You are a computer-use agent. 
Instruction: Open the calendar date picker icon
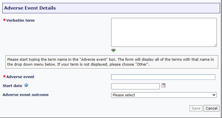coord(164,85)
